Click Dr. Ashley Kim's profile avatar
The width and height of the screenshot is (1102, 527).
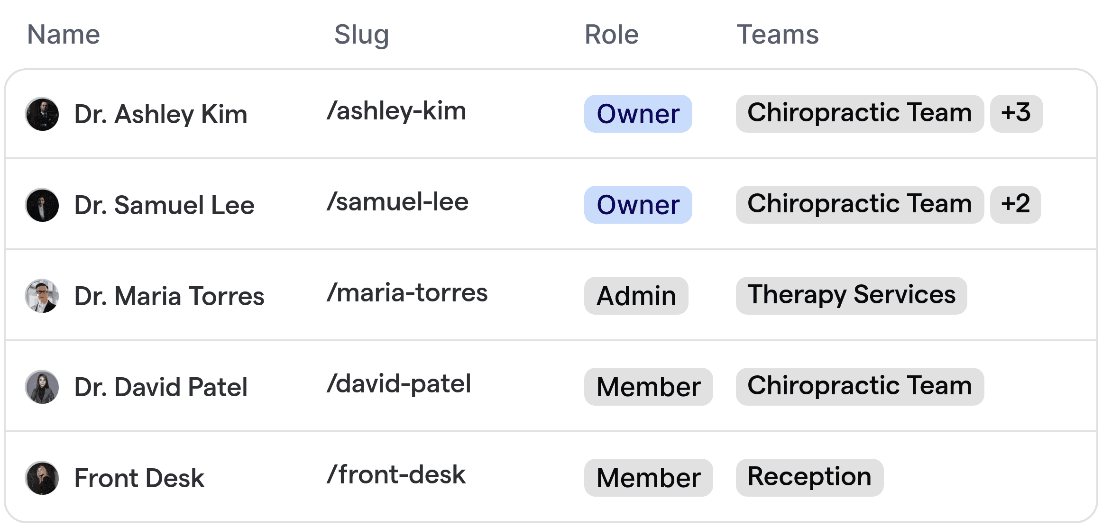tap(42, 114)
